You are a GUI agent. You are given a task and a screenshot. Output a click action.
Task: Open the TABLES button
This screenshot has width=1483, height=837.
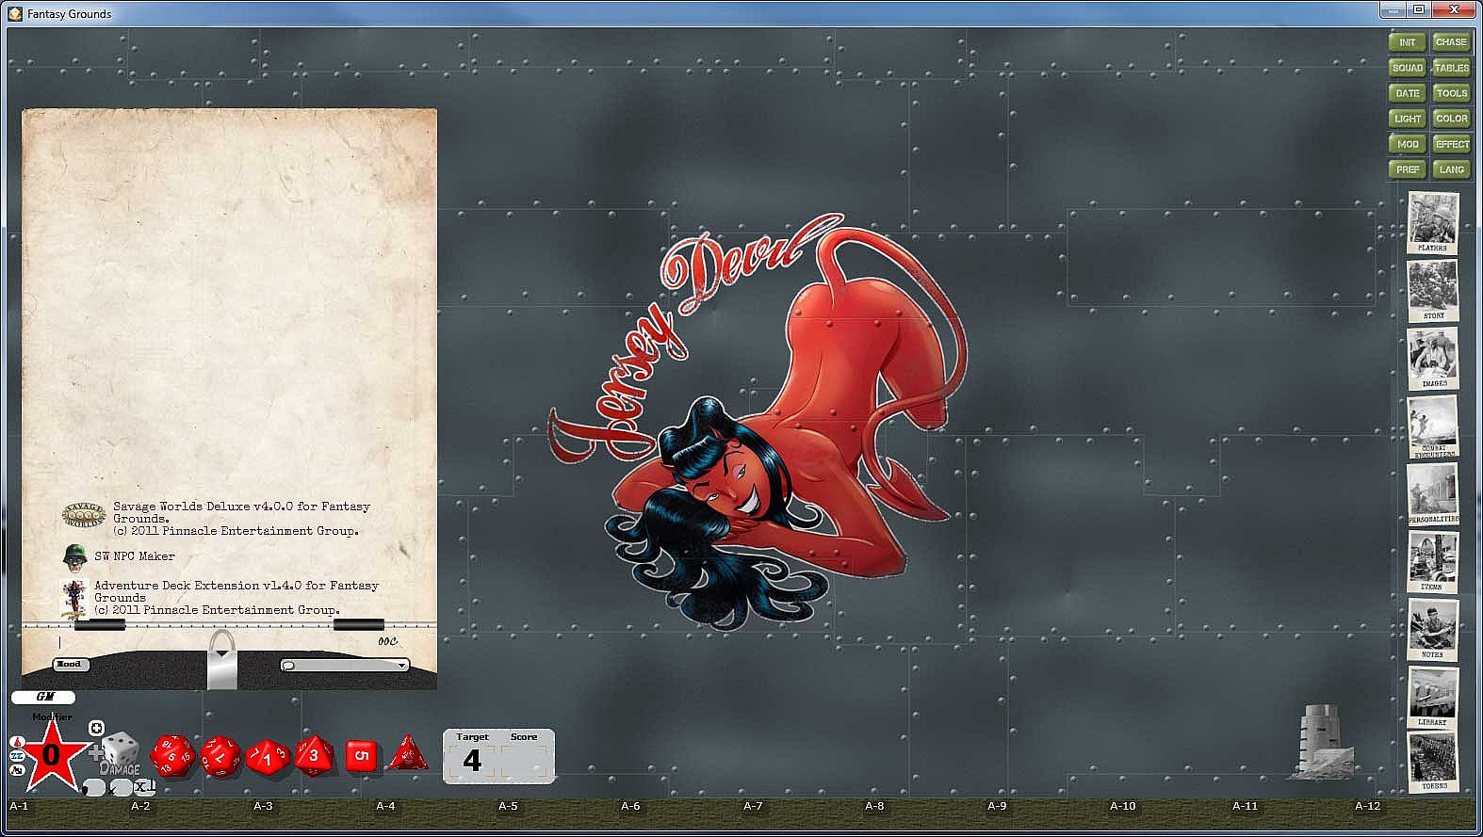1451,68
